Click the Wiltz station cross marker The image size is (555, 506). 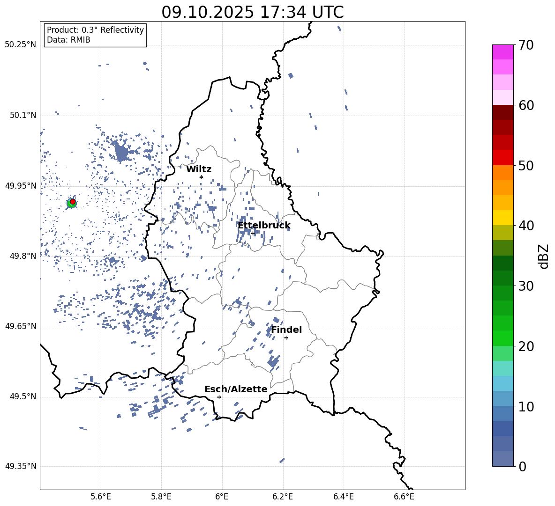(x=201, y=177)
